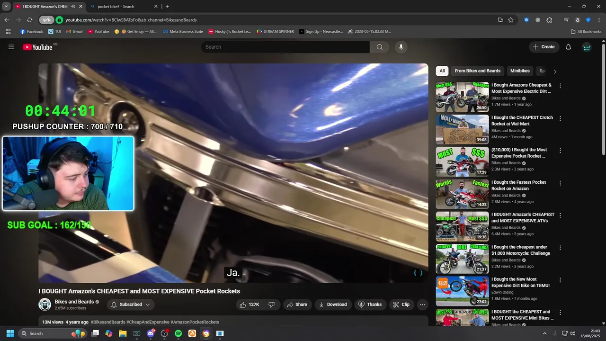
Task: Bookmark this page with the star
Action: [510, 20]
